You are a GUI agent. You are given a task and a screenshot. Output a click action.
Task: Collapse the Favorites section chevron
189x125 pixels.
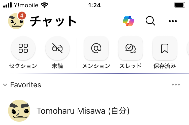point(5,85)
